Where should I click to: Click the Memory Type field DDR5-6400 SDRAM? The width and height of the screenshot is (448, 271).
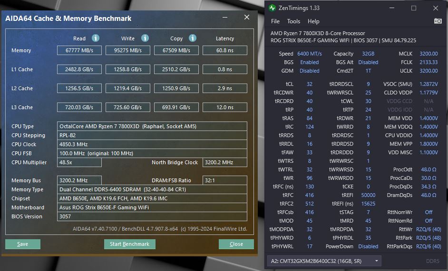152,189
